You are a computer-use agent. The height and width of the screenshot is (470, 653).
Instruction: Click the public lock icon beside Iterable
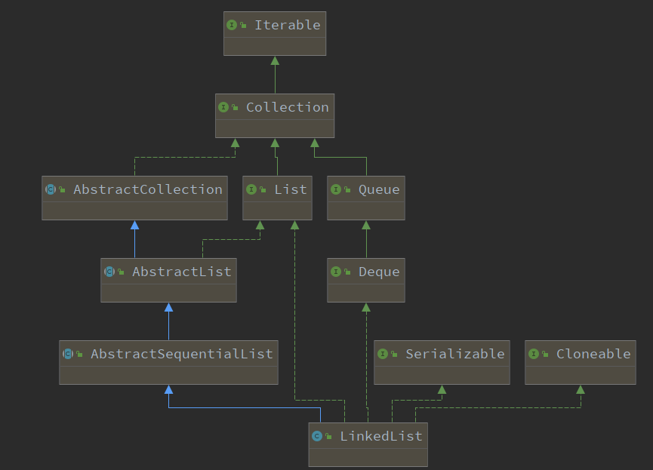click(x=243, y=26)
